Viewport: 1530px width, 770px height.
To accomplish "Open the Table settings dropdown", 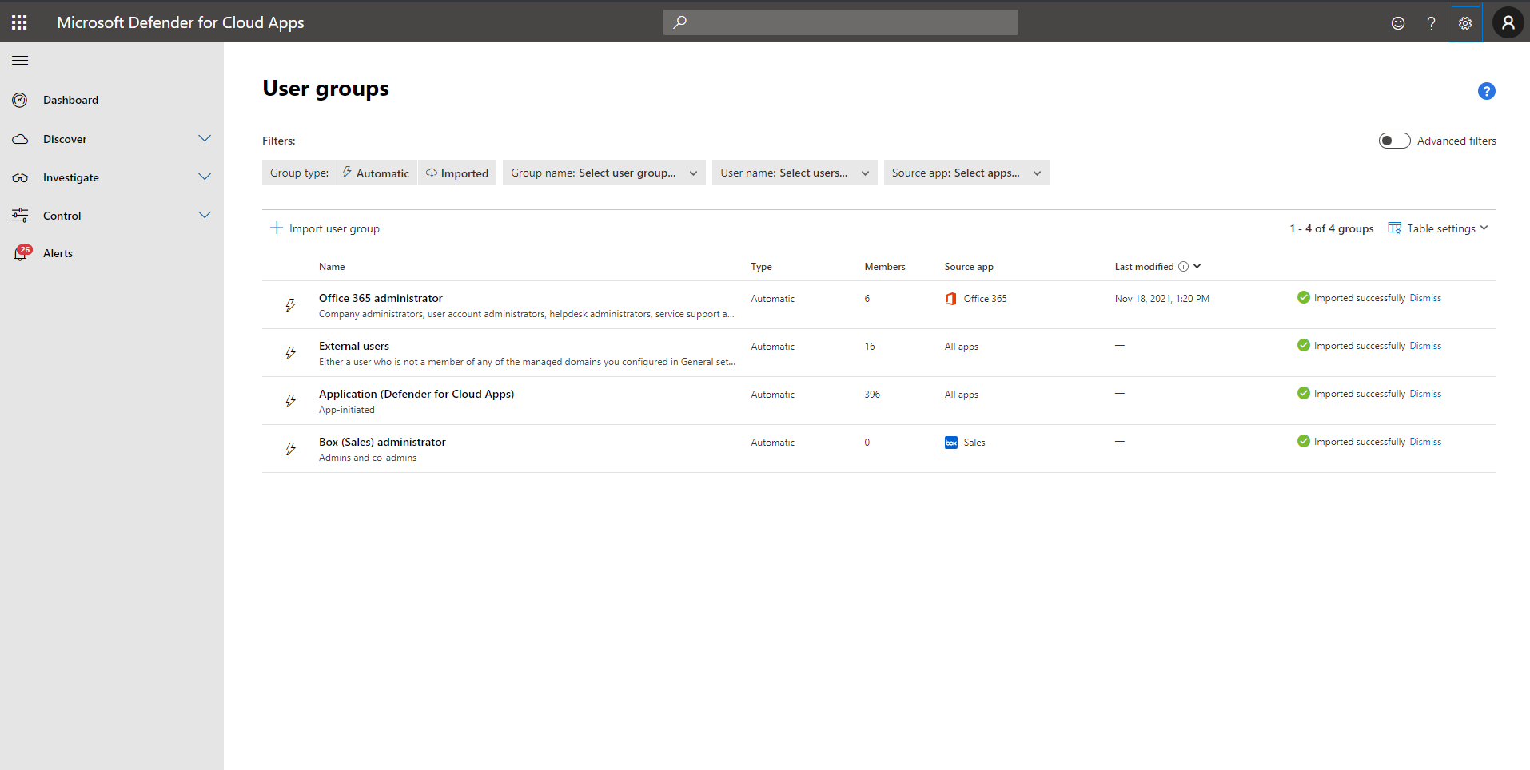I will [1438, 228].
